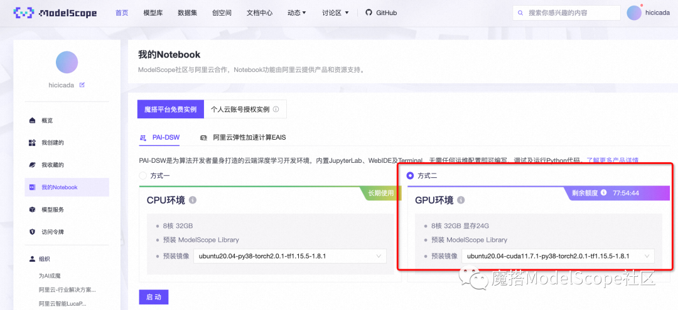Click the 启动 button
This screenshot has width=678, height=310.
pos(154,297)
